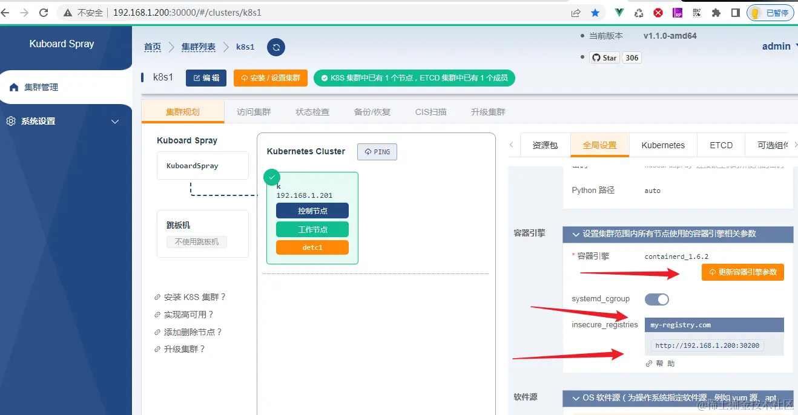Viewport: 798px width, 415px height.
Task: Click the http://192.168.1.200:30200 registry tag
Action: click(x=708, y=345)
